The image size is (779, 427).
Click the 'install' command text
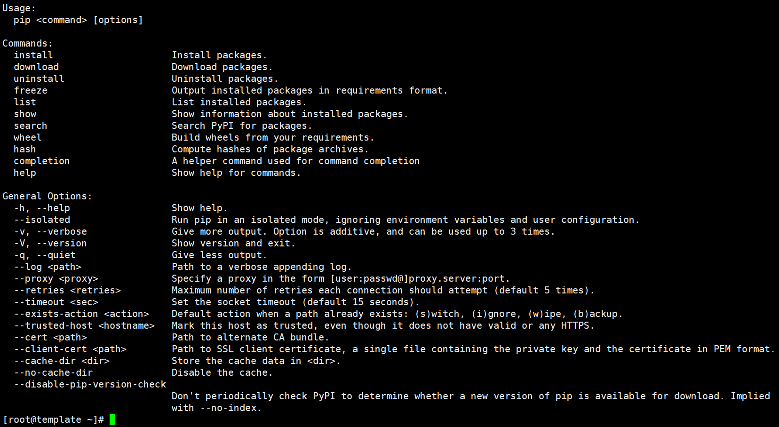pos(33,55)
